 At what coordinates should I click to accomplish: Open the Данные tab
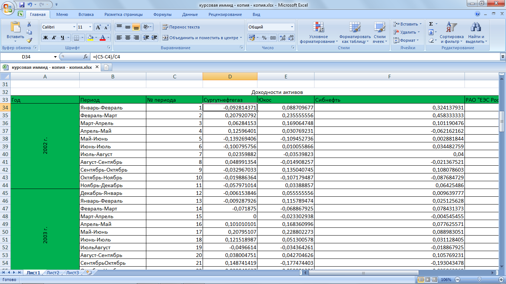pos(190,14)
